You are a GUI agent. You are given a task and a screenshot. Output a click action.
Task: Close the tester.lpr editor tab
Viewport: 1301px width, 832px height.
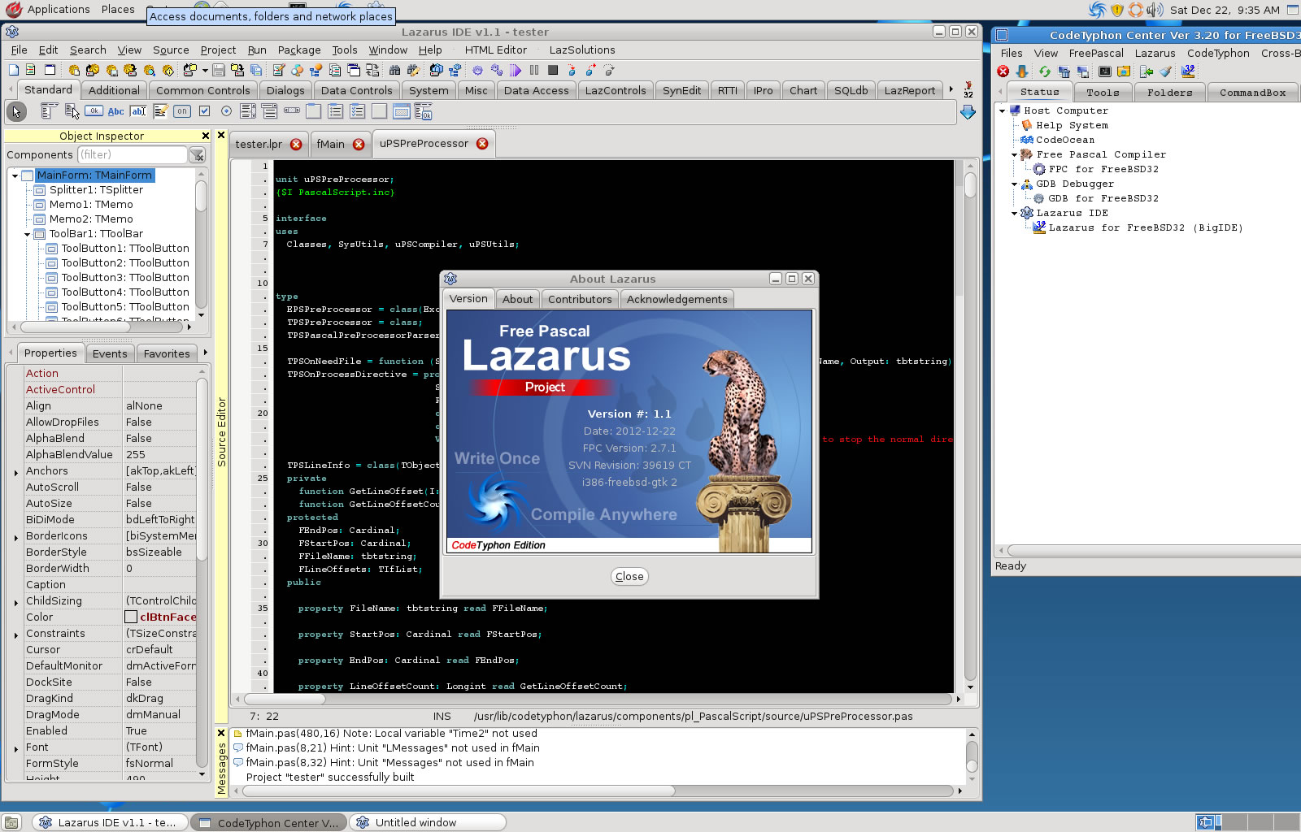[x=296, y=144]
